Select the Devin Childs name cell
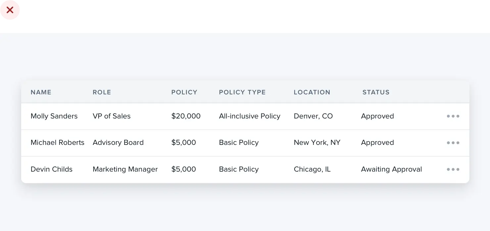 point(51,169)
